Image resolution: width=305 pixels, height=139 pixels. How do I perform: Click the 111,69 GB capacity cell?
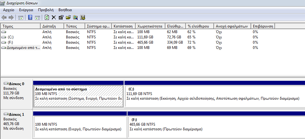point(145,37)
